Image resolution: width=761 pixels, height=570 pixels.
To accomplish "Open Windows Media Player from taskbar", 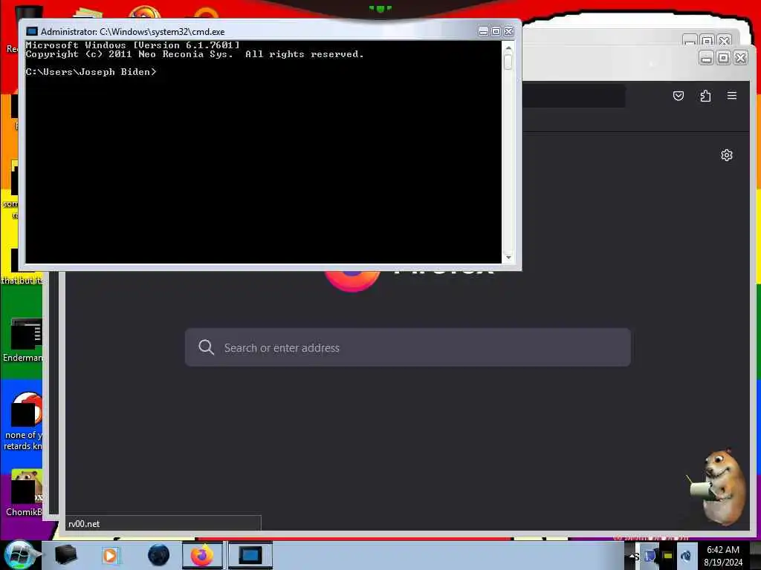I will click(110, 555).
